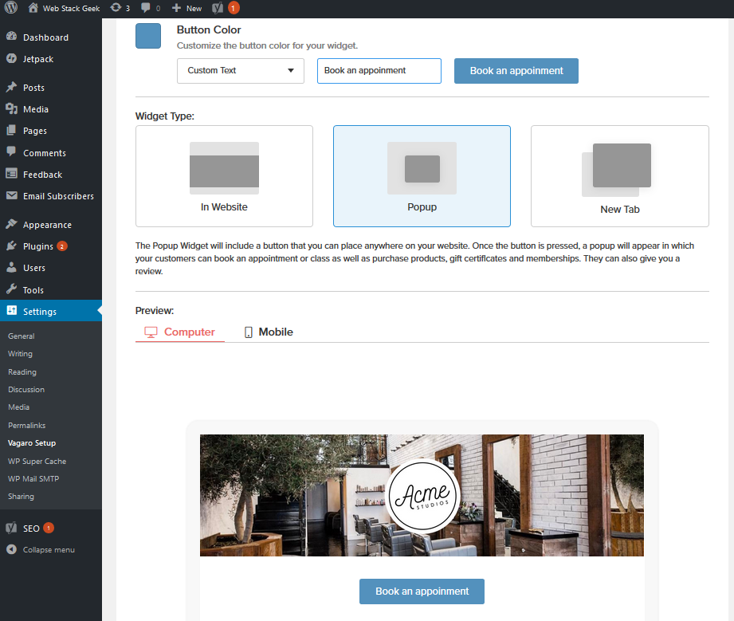Click the plus New icon
Image resolution: width=734 pixels, height=621 pixels.
[176, 8]
